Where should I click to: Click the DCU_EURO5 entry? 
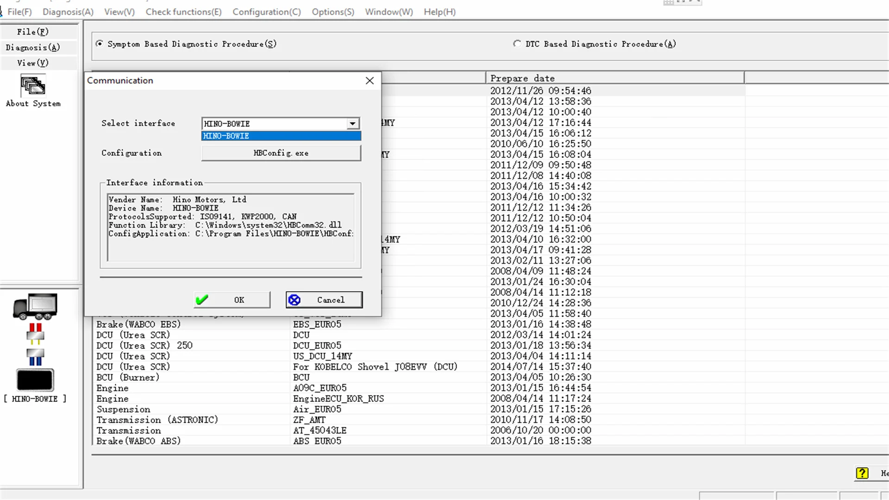point(317,345)
